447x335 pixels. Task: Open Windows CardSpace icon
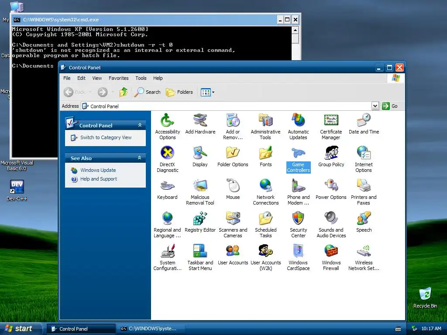tap(298, 257)
